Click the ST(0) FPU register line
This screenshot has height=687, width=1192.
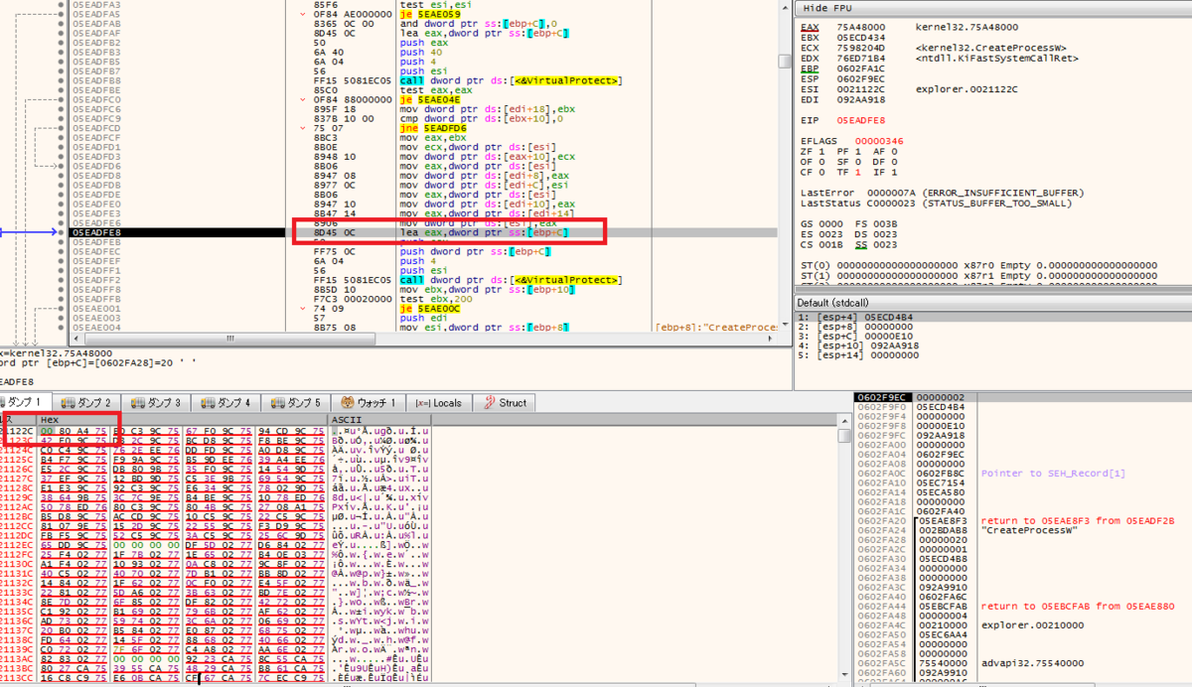(x=978, y=264)
